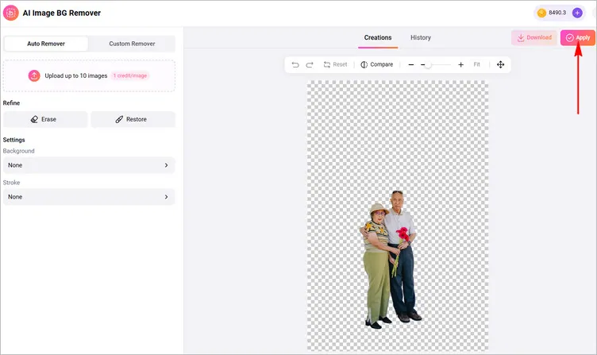
Task: Click the 8490.3 credits balance
Action: 557,13
